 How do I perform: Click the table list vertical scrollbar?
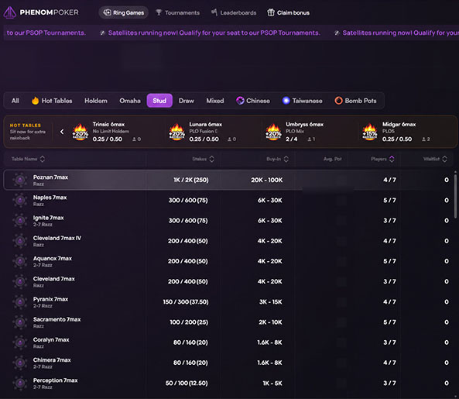tap(455, 196)
